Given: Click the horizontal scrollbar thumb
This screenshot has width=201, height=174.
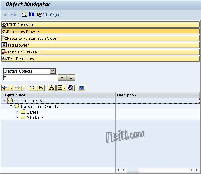Looking at the screenshot, I should (x=133, y=170).
